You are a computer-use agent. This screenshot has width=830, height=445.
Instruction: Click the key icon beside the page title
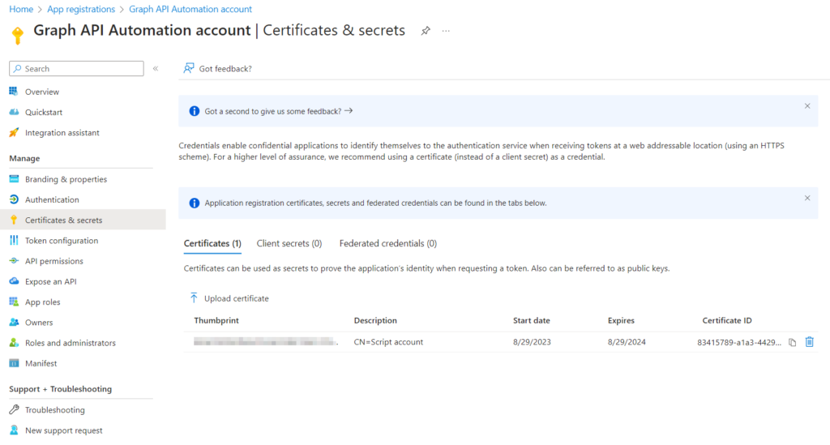click(18, 35)
